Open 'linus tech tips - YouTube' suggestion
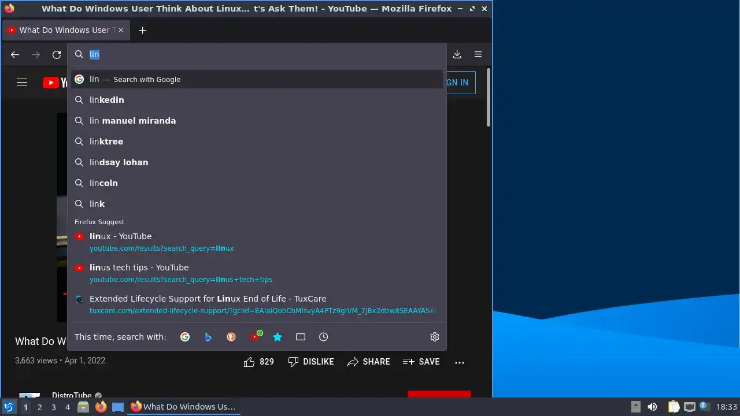The image size is (740, 416). pyautogui.click(x=257, y=273)
